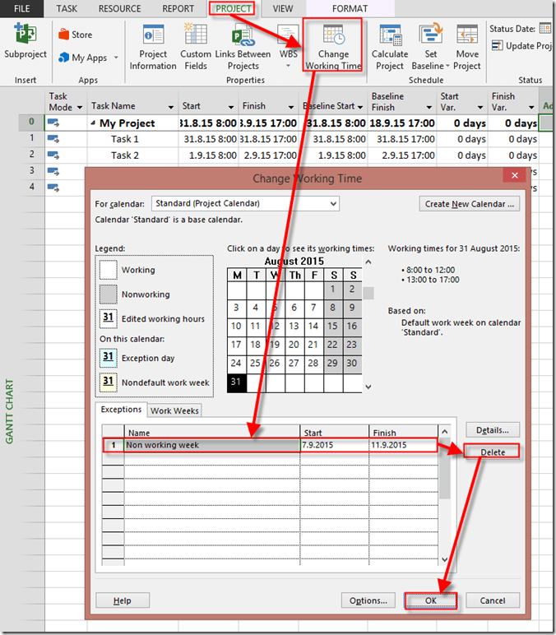Viewport: 556px width, 635px height.
Task: Collapse the My Project summary task
Action: pyautogui.click(x=93, y=124)
